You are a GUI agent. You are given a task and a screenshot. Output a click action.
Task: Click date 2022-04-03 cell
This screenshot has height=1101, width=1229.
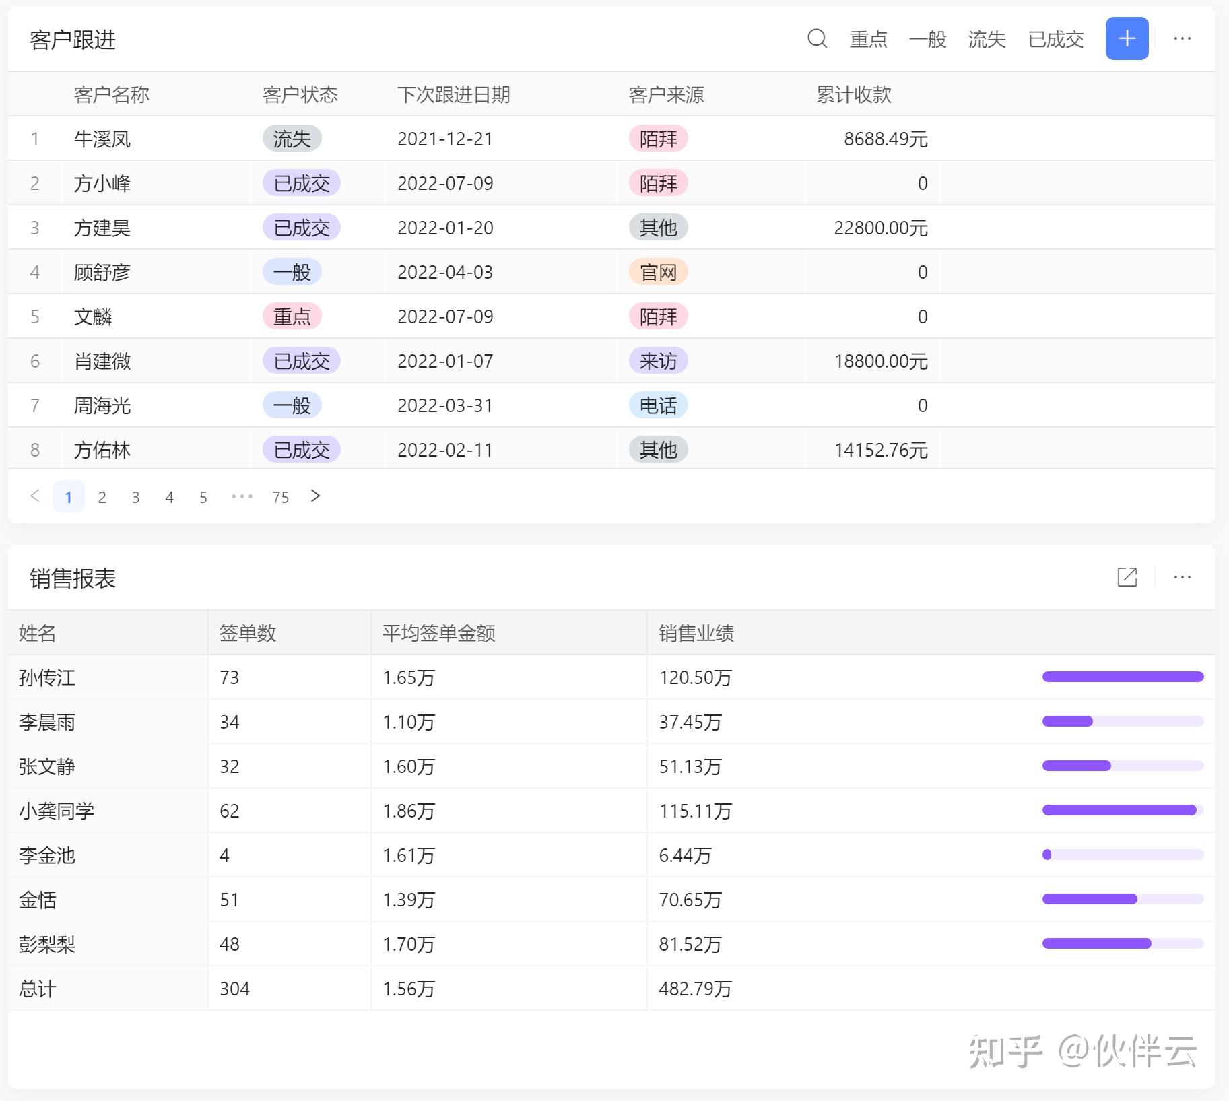[445, 272]
